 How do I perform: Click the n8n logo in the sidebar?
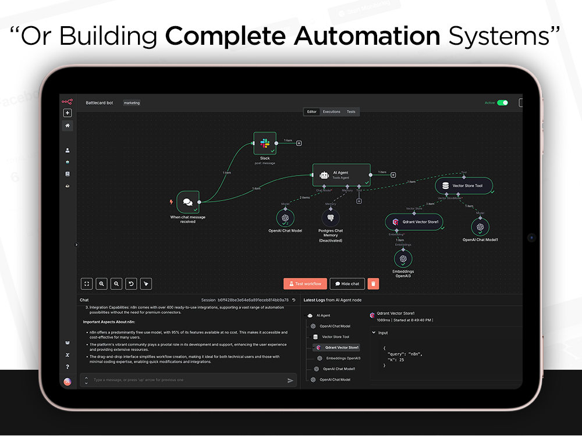click(x=67, y=102)
